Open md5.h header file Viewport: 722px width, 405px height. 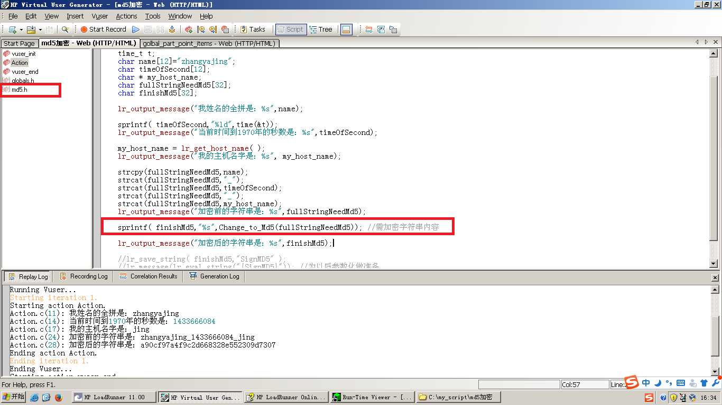pos(16,90)
